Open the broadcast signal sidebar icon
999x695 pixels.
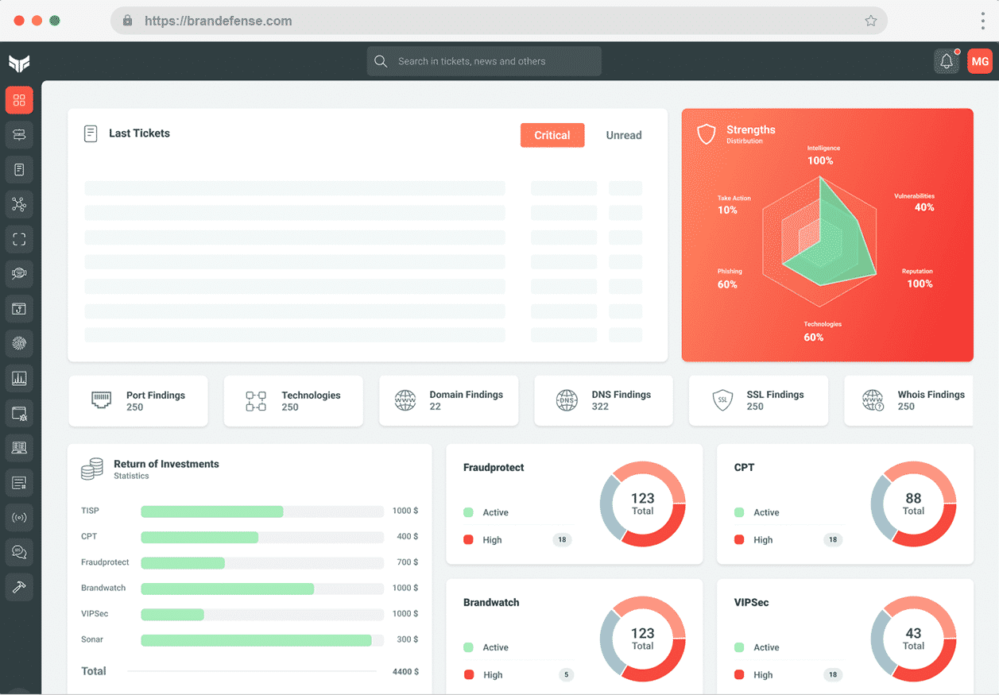19,518
